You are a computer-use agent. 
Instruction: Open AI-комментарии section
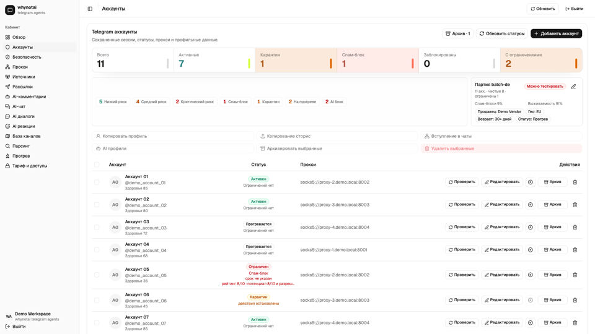click(40, 96)
